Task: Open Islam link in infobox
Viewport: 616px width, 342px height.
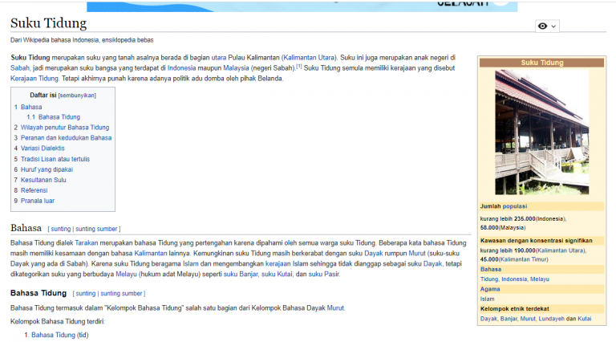Action: [487, 299]
